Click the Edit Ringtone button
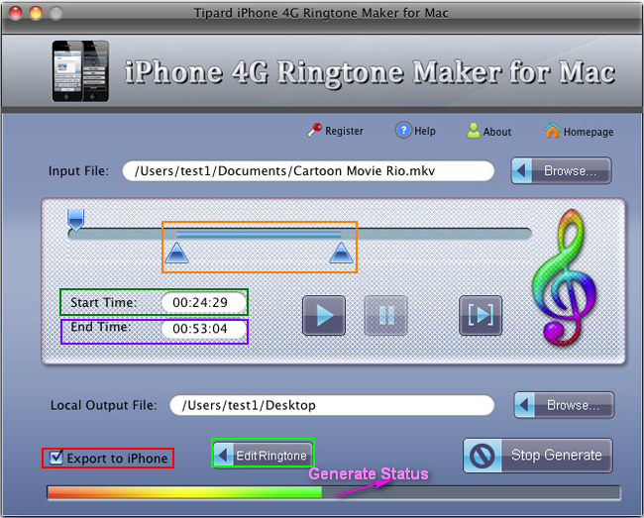The width and height of the screenshot is (644, 518). pyautogui.click(x=263, y=456)
